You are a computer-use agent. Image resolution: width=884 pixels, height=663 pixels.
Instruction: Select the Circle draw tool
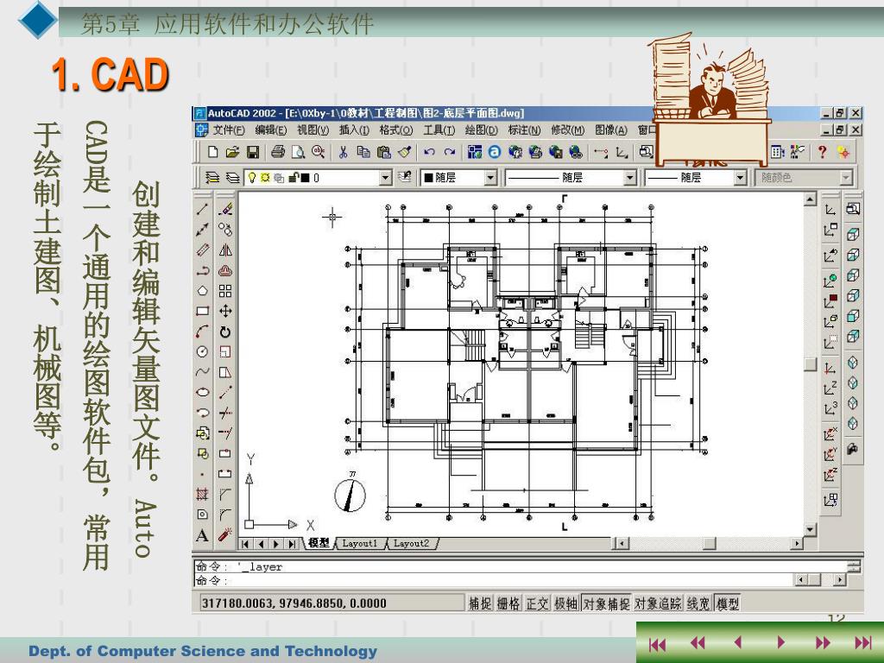[203, 352]
